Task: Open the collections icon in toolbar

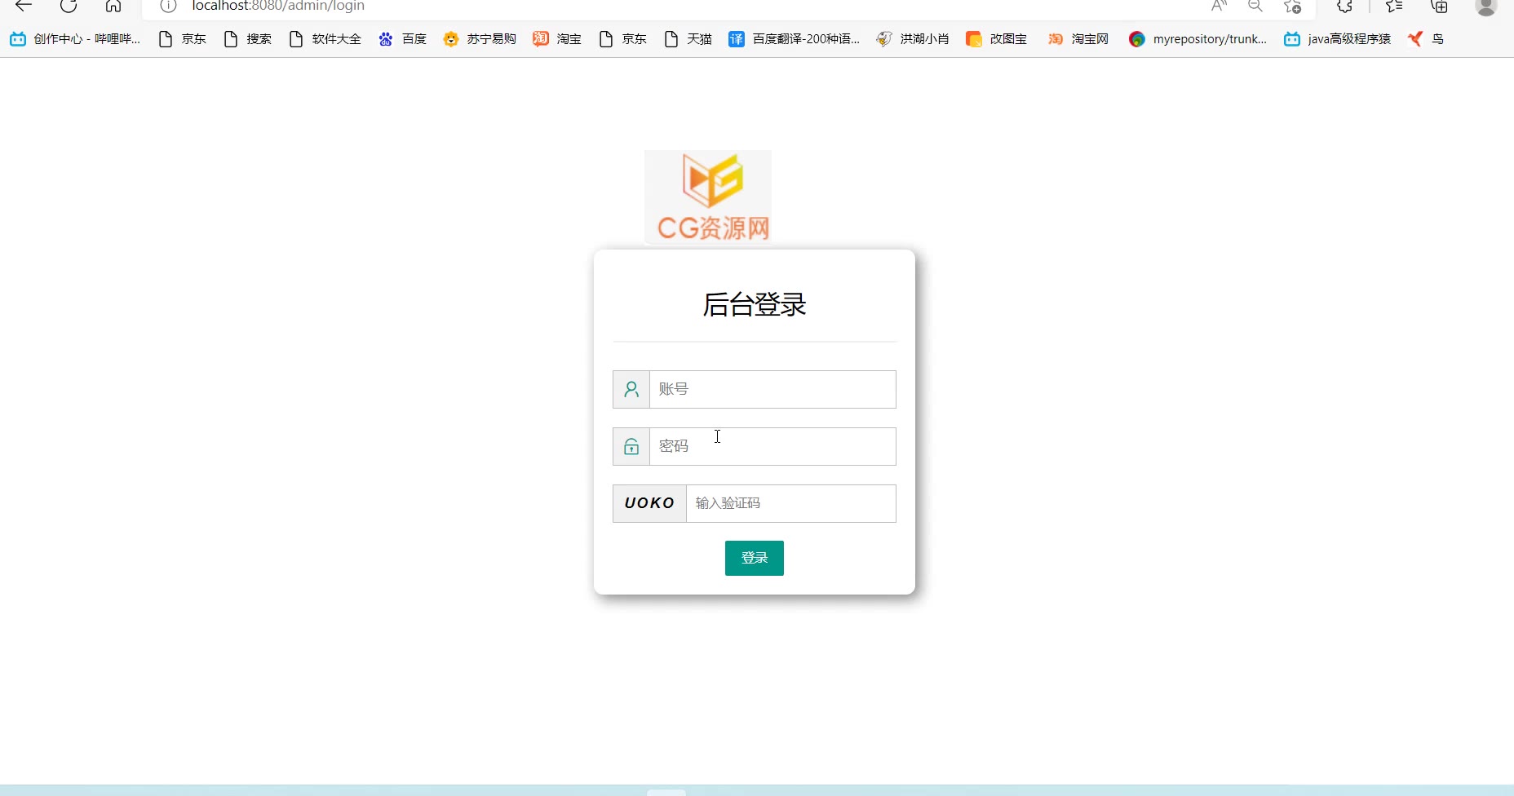Action: pos(1440,6)
